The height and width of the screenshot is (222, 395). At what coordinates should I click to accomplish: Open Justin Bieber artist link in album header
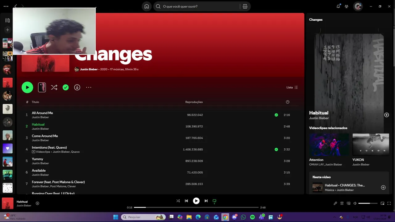point(89,69)
